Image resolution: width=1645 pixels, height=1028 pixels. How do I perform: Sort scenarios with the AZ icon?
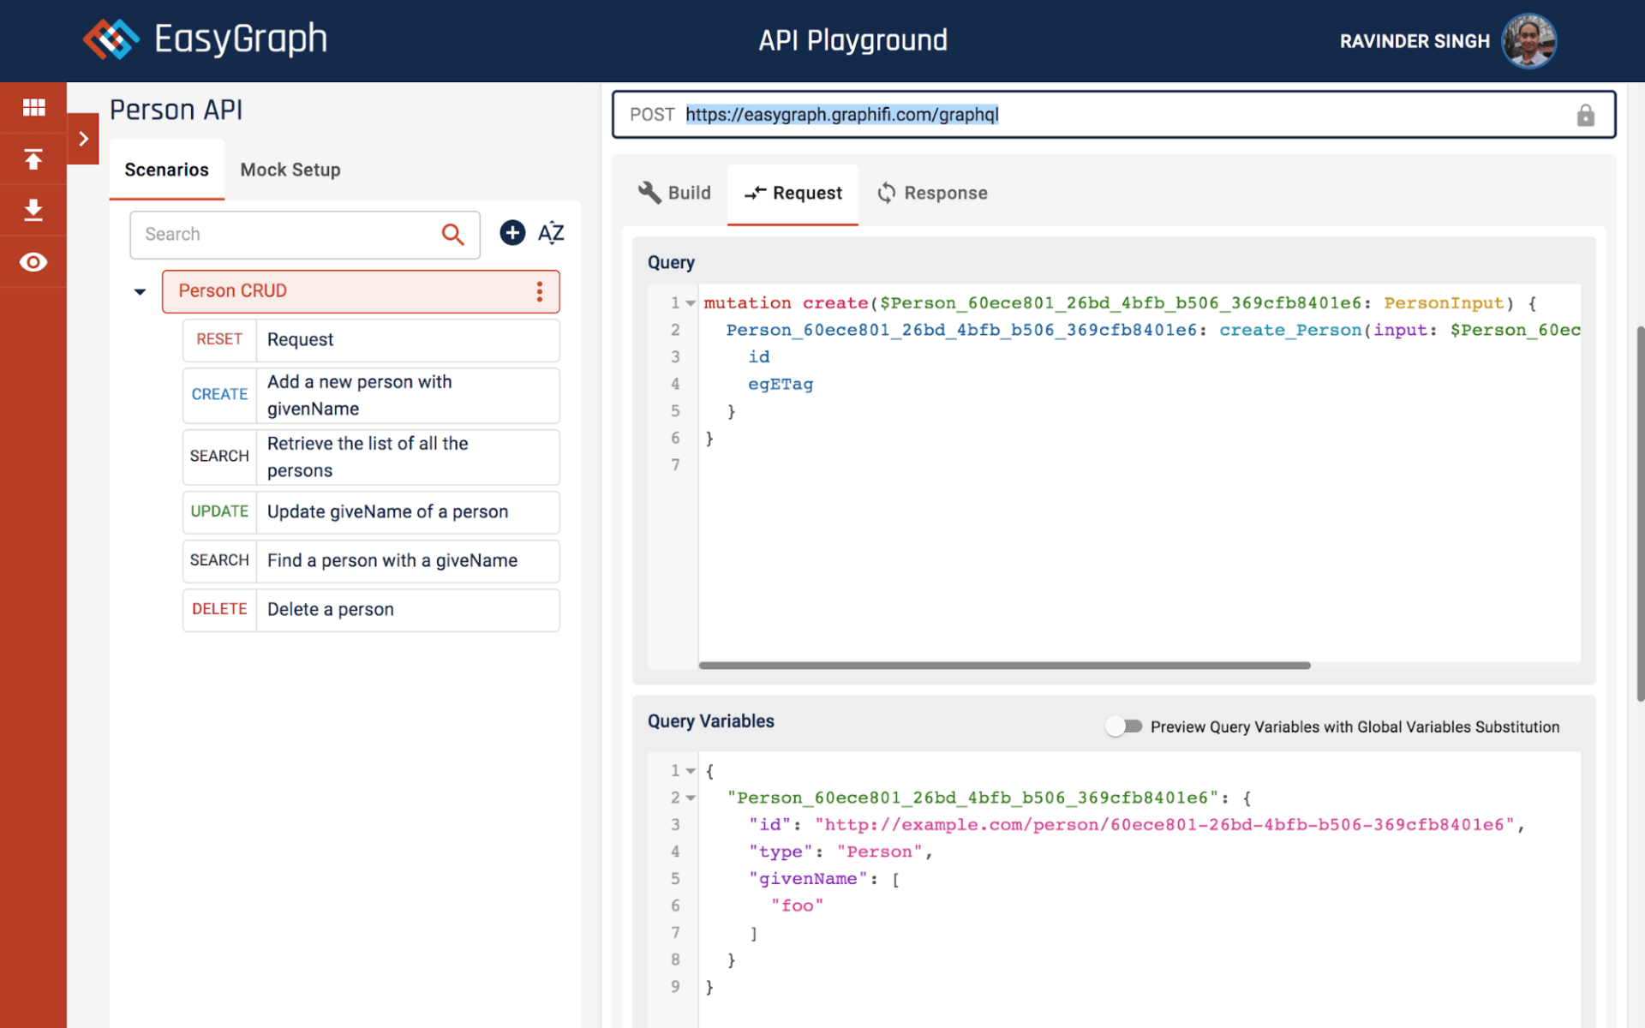click(551, 233)
